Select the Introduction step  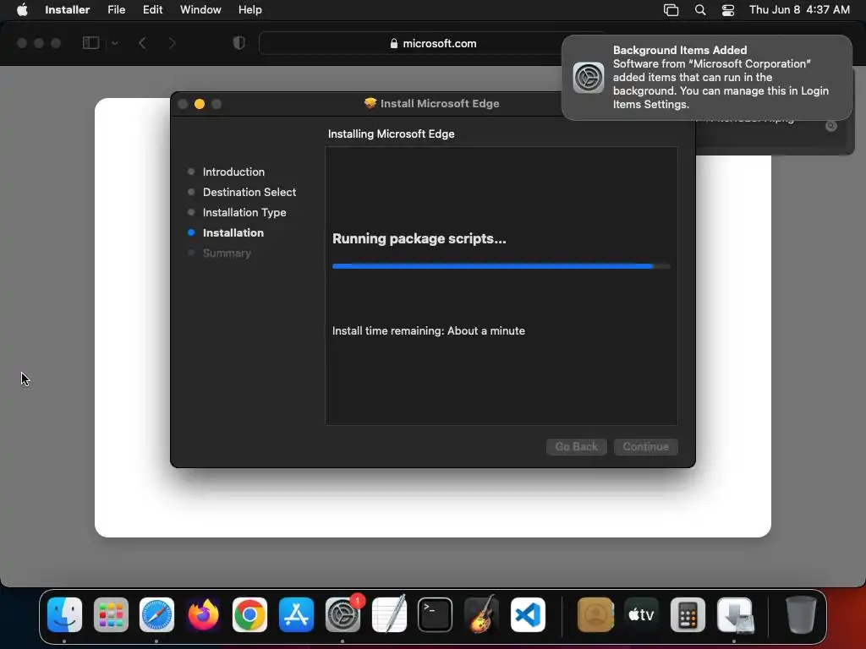pos(233,172)
